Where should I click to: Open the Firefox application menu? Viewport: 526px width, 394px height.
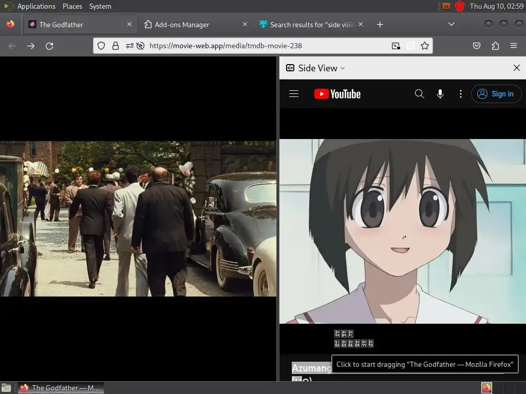point(514,46)
